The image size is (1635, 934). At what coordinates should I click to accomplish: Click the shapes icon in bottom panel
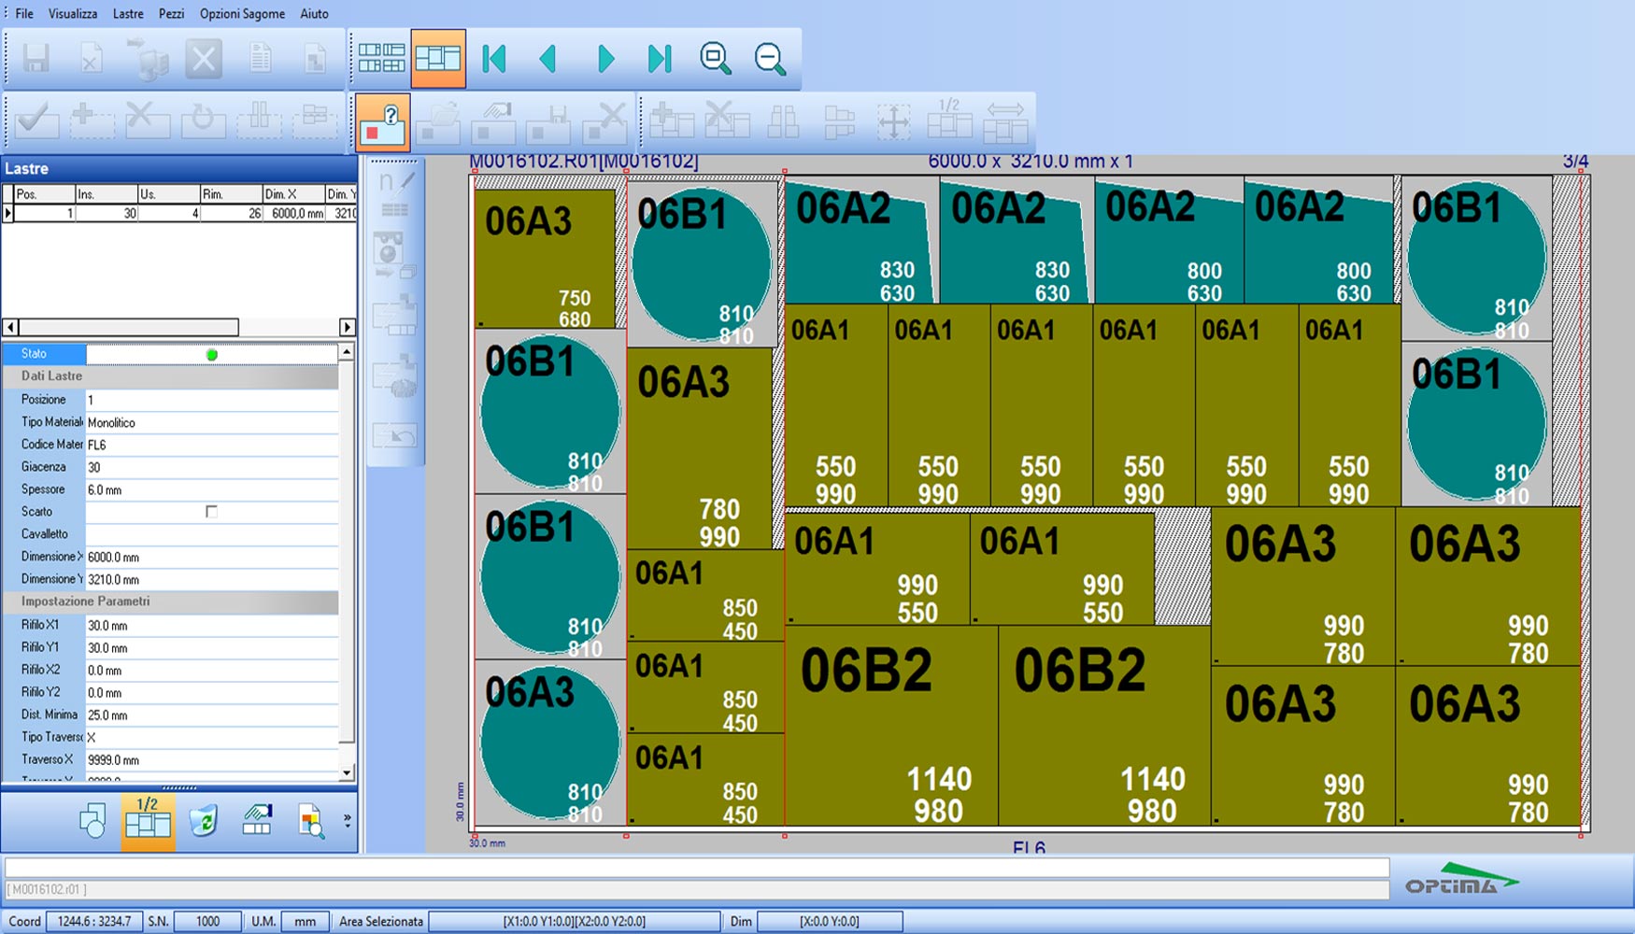(x=92, y=821)
